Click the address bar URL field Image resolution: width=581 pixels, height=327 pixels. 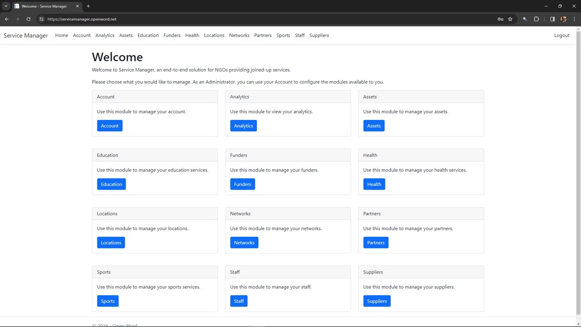click(x=268, y=19)
